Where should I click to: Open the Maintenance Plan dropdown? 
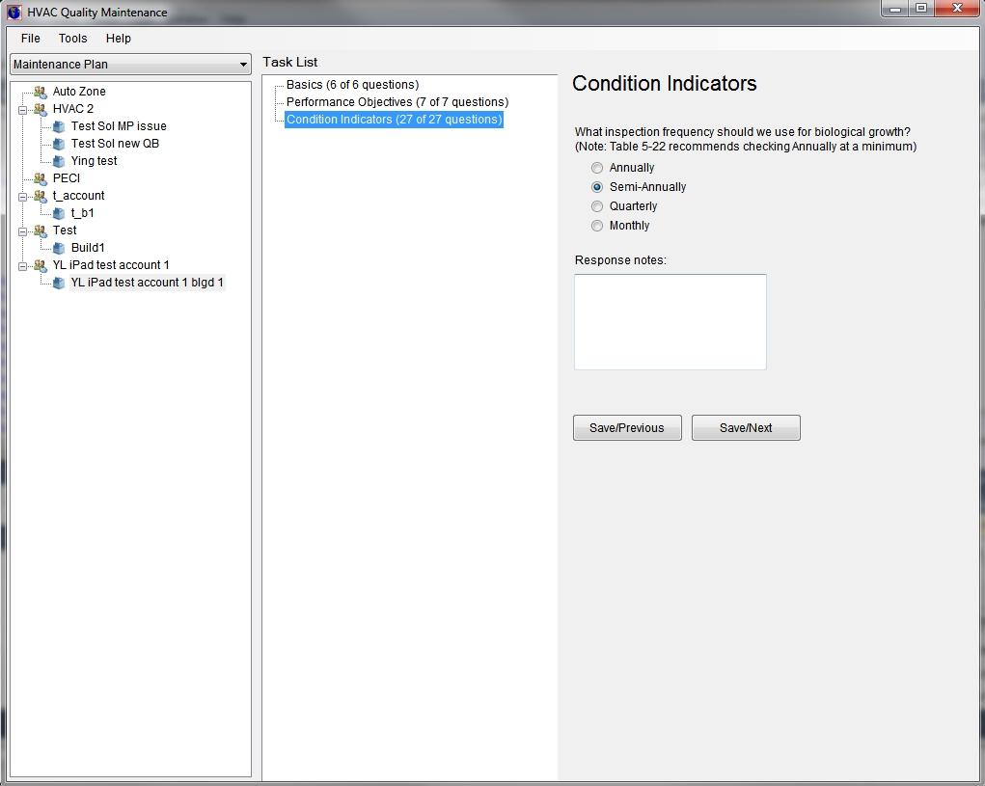tap(130, 64)
